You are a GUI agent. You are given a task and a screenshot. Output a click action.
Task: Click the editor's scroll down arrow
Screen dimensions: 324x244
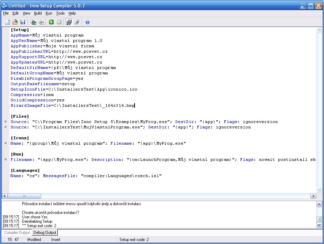(319, 190)
